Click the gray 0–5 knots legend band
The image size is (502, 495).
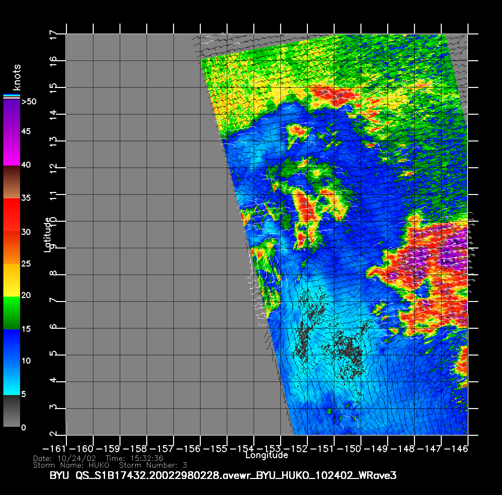(12, 411)
